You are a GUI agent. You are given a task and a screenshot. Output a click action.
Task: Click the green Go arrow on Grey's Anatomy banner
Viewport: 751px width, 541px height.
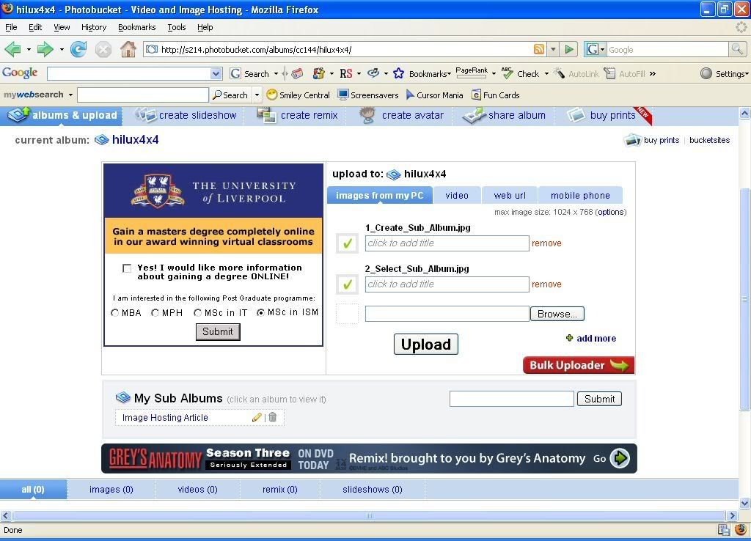[619, 458]
